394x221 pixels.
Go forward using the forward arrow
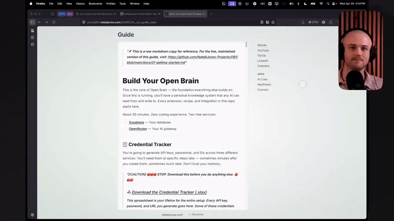(47, 22)
